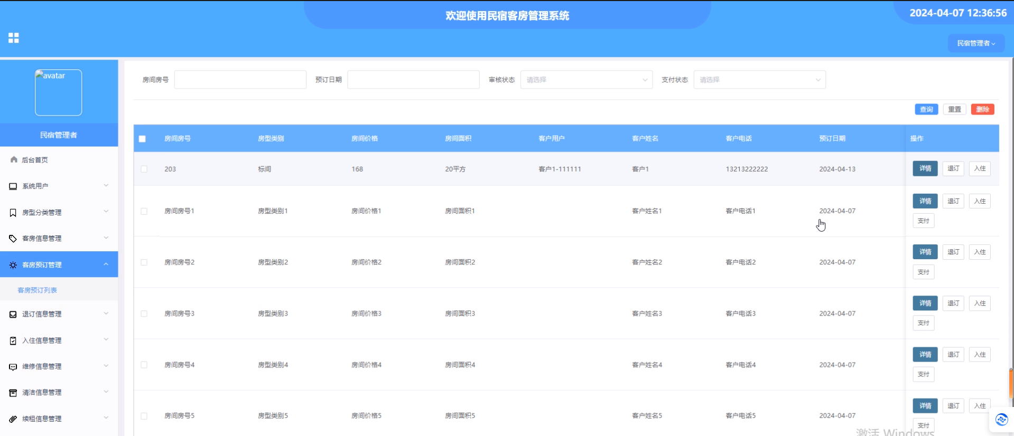1014x436 pixels.
Task: Check the checkbox for 房间房号5 row
Action: 144,416
